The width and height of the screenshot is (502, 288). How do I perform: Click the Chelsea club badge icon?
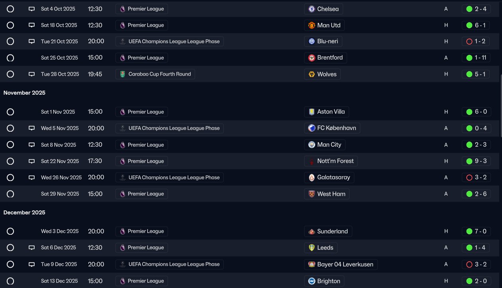coord(312,9)
